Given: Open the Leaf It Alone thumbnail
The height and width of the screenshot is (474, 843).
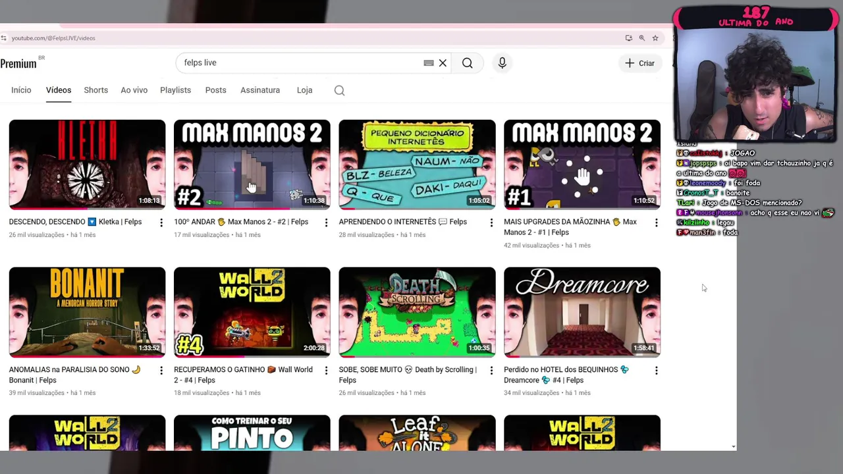Looking at the screenshot, I should [x=417, y=433].
